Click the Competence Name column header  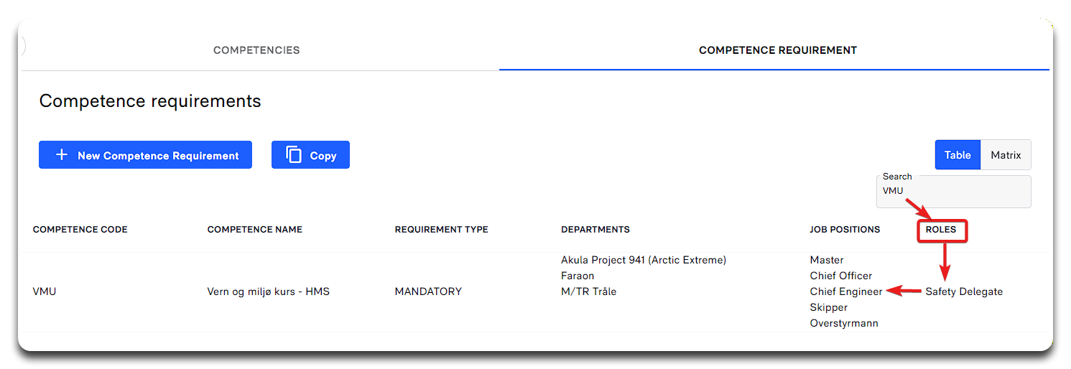[x=254, y=230]
